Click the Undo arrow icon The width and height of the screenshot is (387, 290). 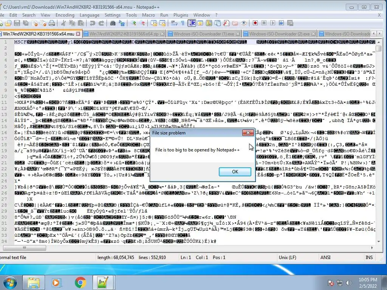[x=93, y=23]
